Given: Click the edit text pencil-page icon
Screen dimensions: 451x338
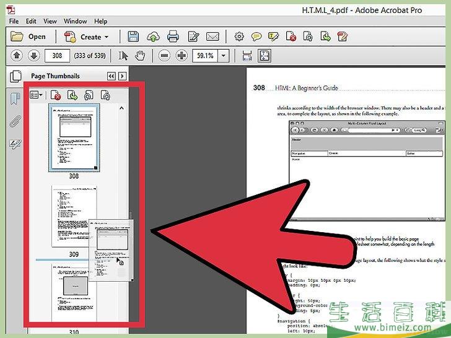Looking at the screenshot, I should 193,37.
